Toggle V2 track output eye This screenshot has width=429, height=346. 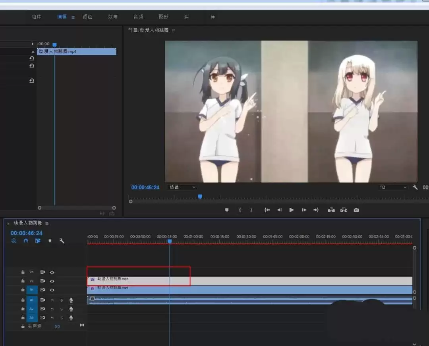[52, 281]
